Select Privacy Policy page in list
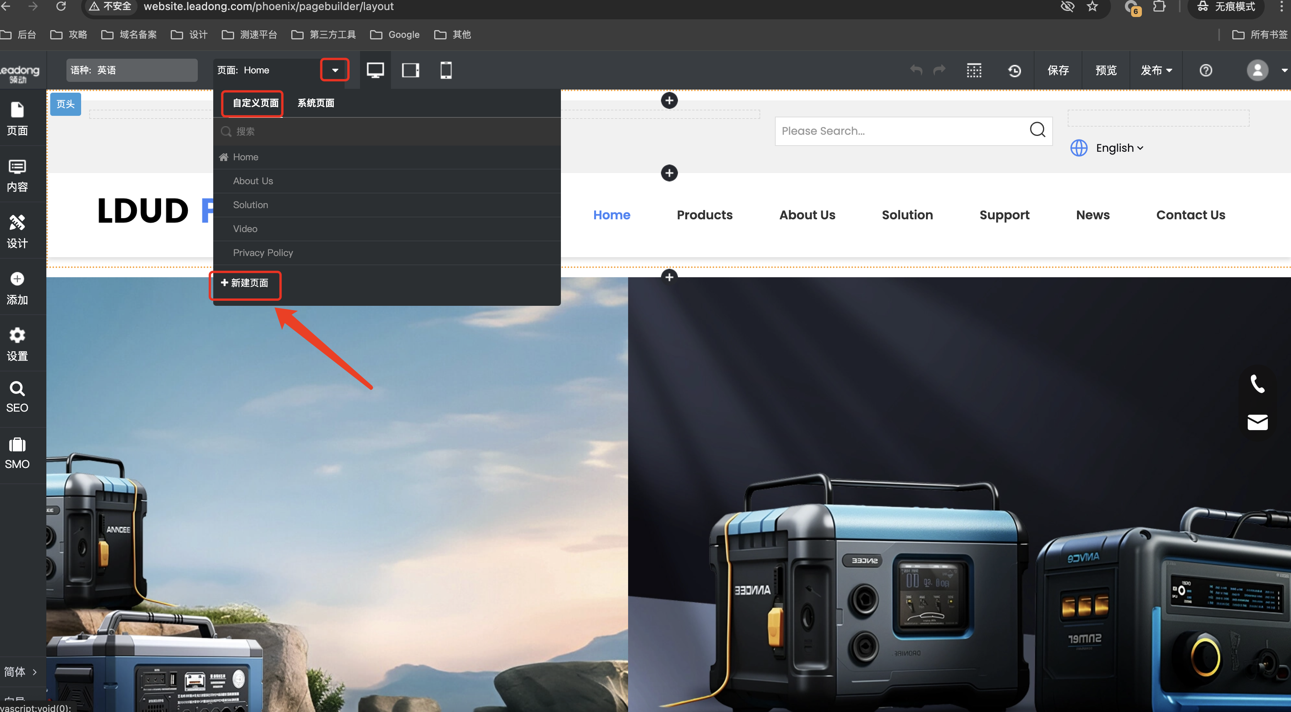This screenshot has height=712, width=1291. [263, 253]
